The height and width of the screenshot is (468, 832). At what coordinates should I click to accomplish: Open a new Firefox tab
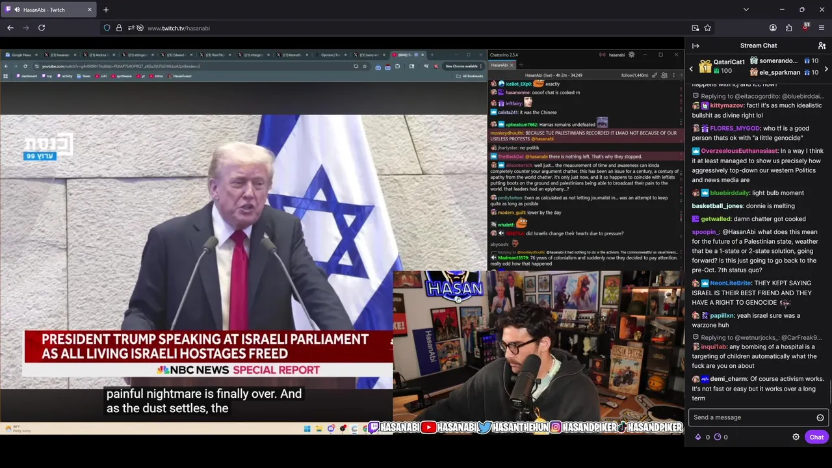106,10
